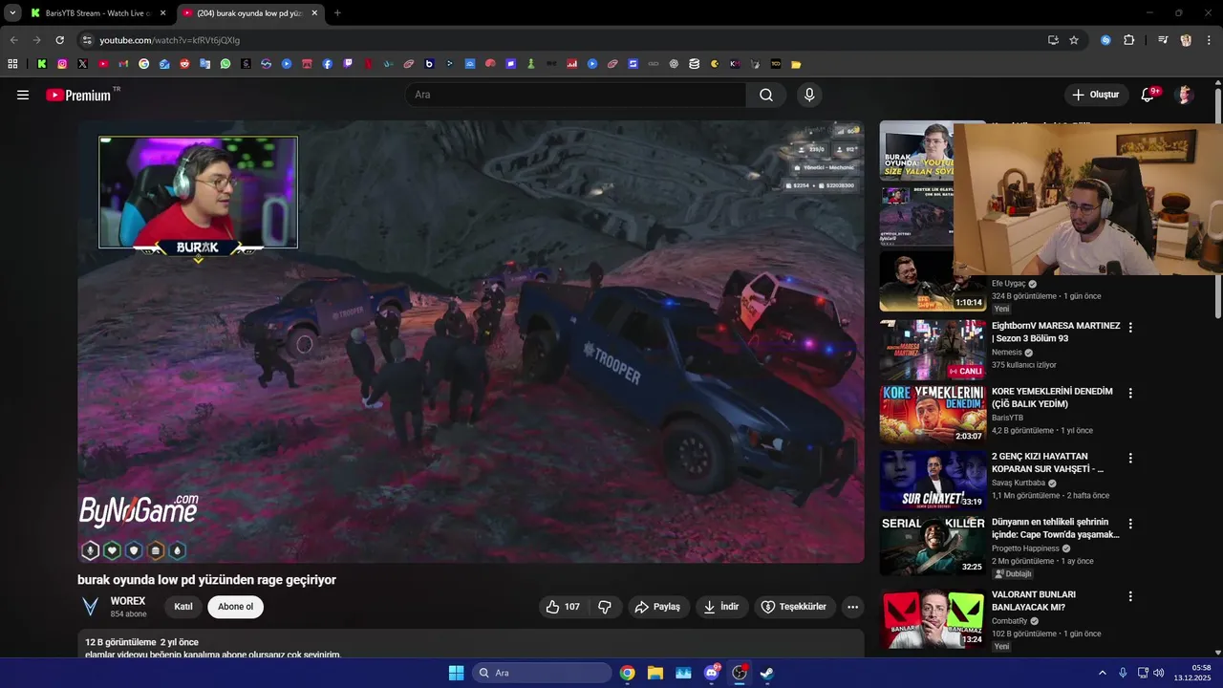Open the WhatsApp bookmark
Screen dimensions: 1223x688
coord(225,64)
